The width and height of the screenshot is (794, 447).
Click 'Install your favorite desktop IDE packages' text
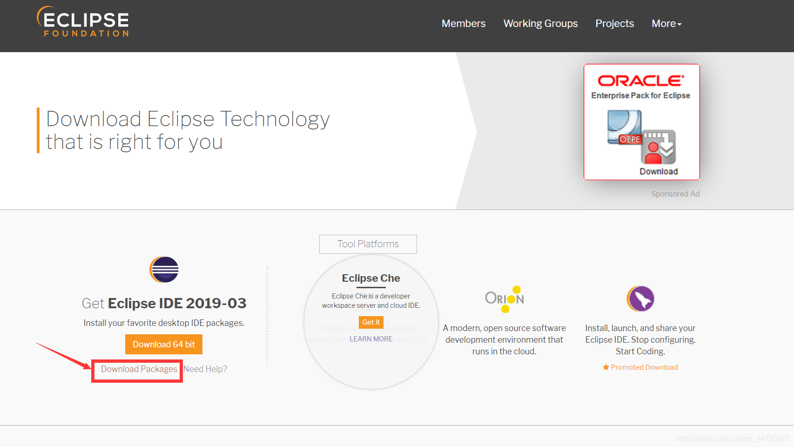tap(164, 323)
